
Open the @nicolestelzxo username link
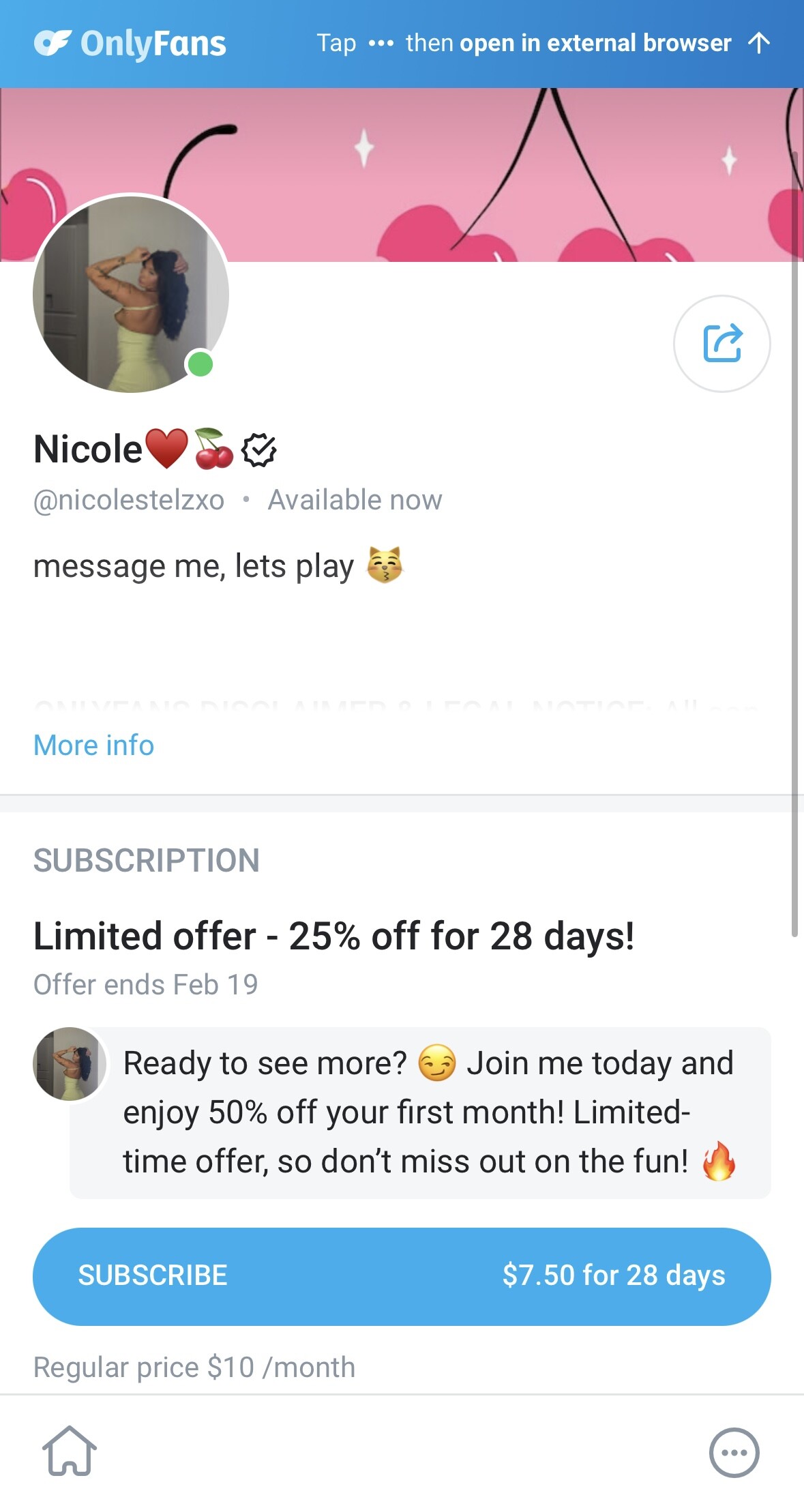[x=129, y=500]
